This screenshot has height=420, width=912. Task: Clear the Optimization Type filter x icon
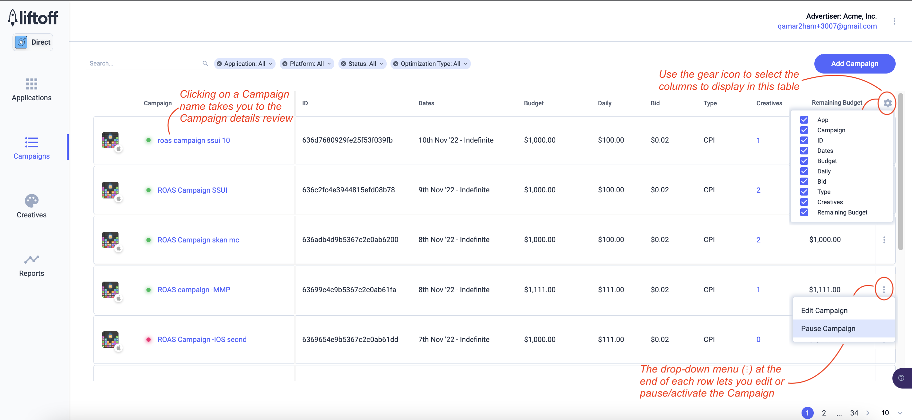395,64
